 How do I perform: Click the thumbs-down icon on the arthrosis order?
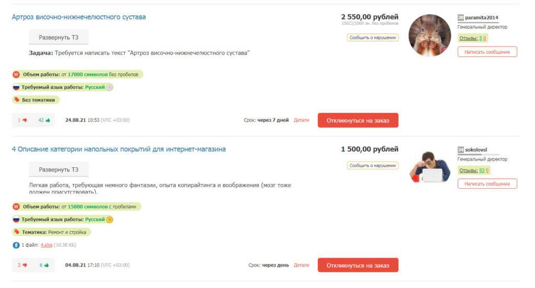coord(25,120)
